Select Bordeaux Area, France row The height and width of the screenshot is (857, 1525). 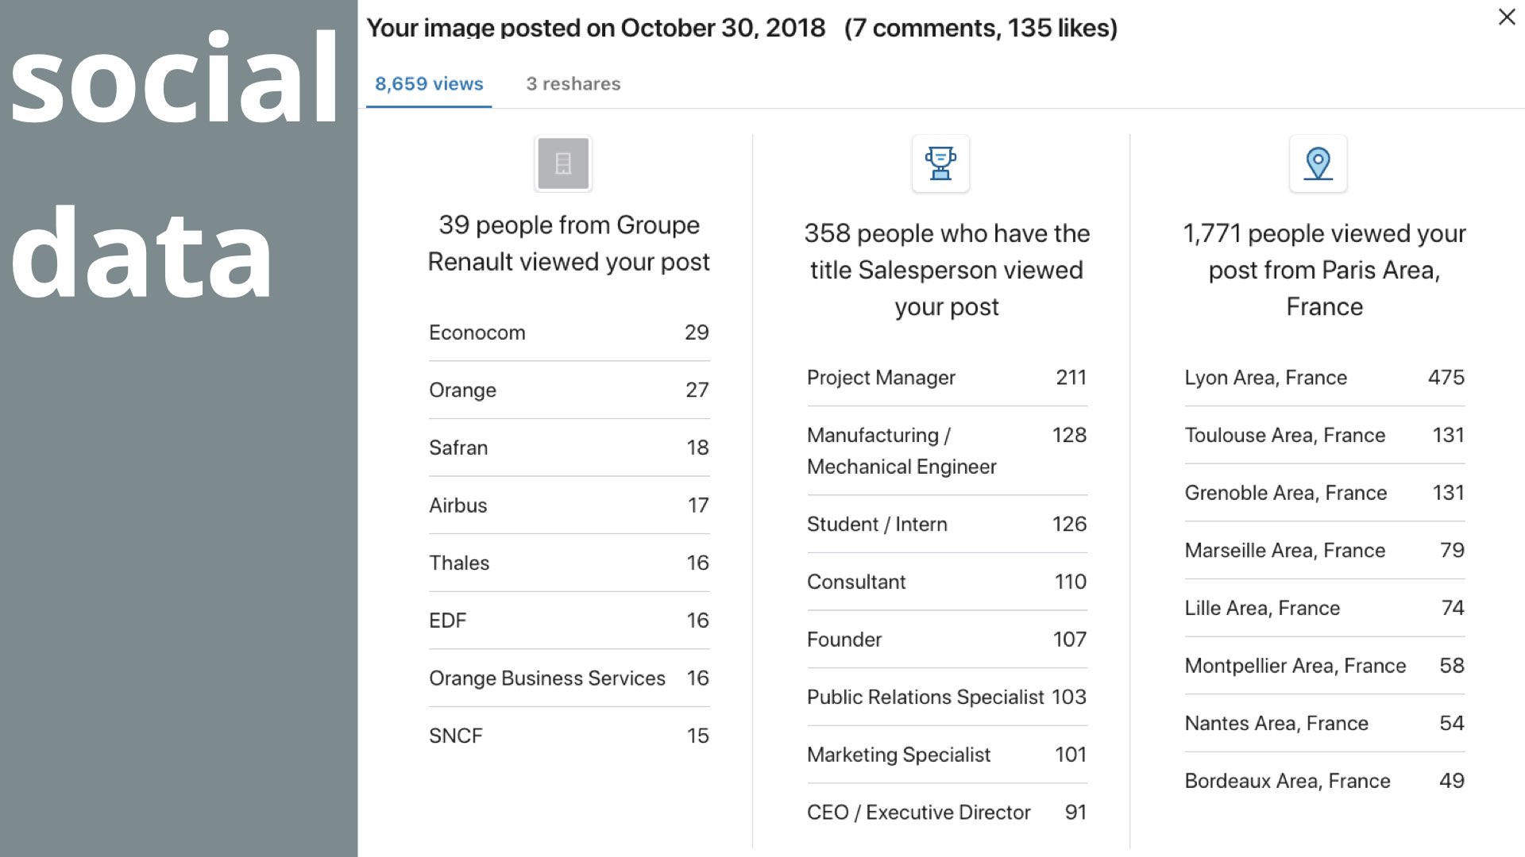coord(1324,781)
